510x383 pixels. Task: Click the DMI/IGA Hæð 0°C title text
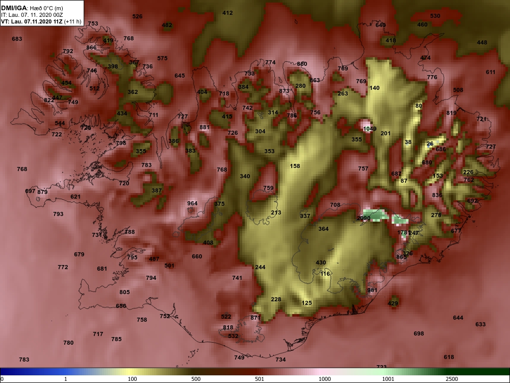(x=32, y=8)
